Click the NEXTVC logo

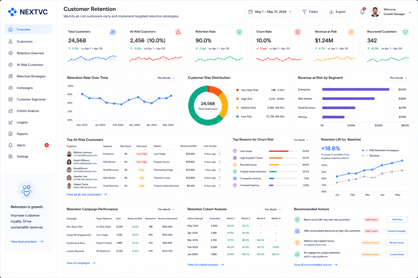28,12
